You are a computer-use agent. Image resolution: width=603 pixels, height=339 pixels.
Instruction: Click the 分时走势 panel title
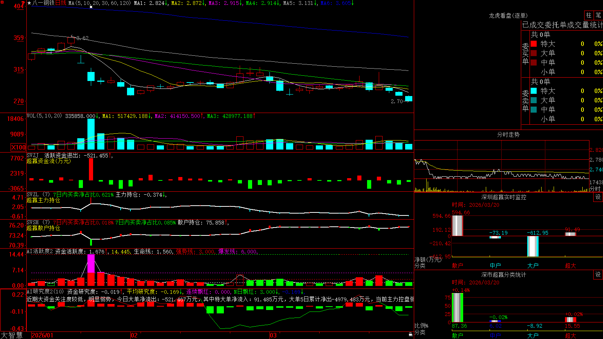click(x=508, y=134)
